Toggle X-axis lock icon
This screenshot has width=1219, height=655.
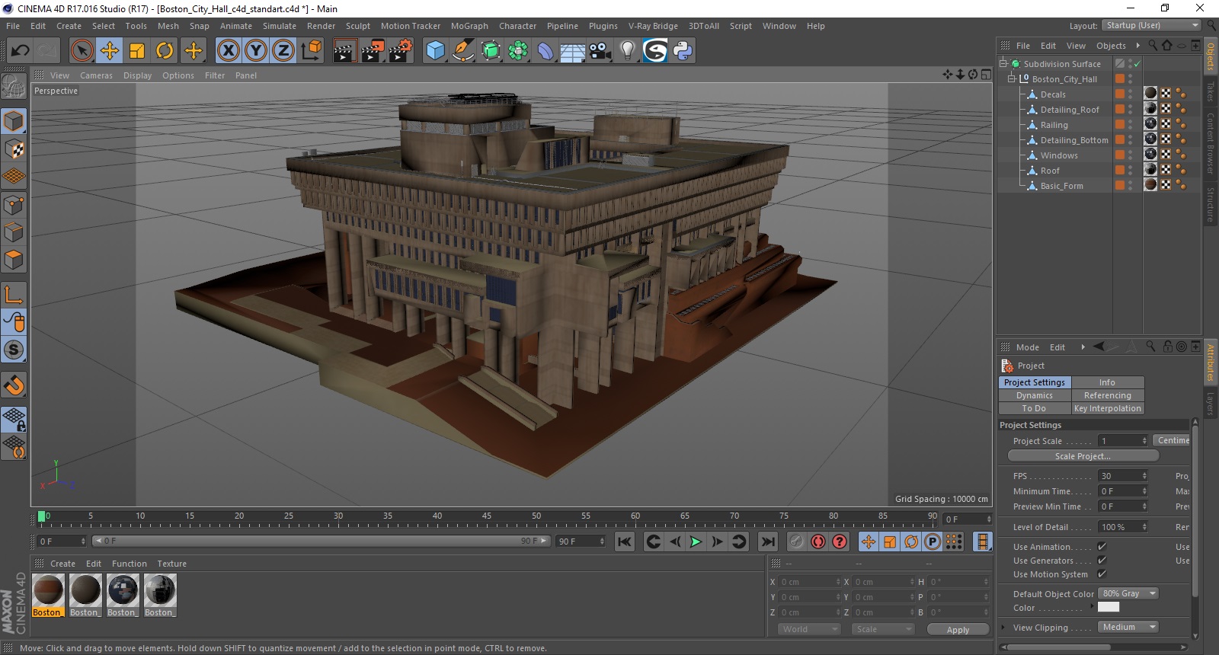point(228,51)
